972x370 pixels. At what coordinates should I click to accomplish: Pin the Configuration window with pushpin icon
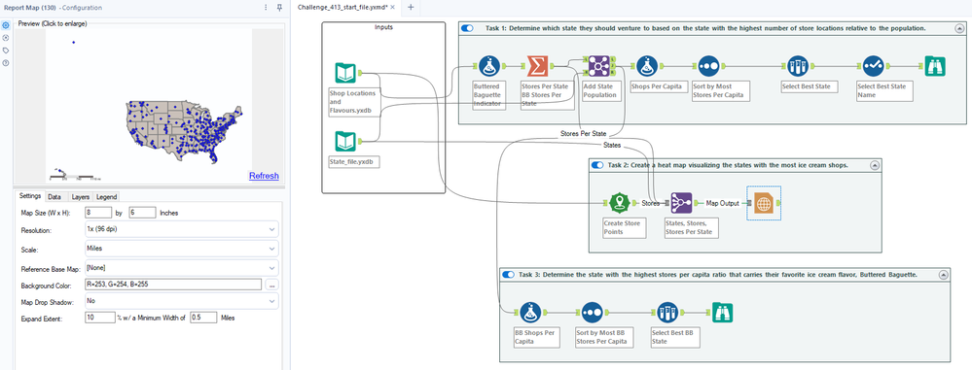[279, 8]
